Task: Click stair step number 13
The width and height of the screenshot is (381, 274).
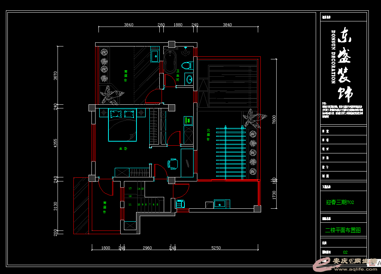Action: pos(130,188)
